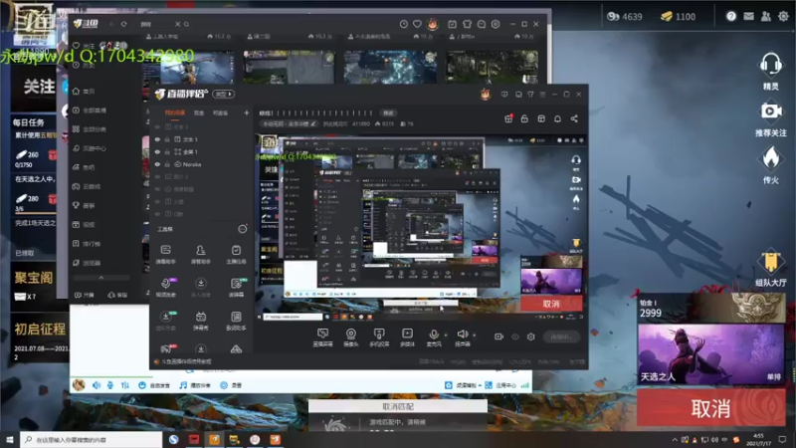Switch to the second scene tab in companion
796x448 pixels.
pos(199,112)
